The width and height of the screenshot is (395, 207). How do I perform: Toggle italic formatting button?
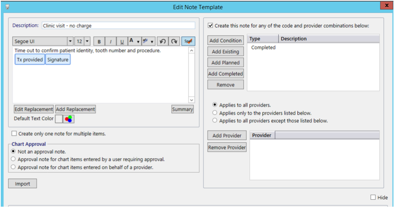(x=110, y=42)
